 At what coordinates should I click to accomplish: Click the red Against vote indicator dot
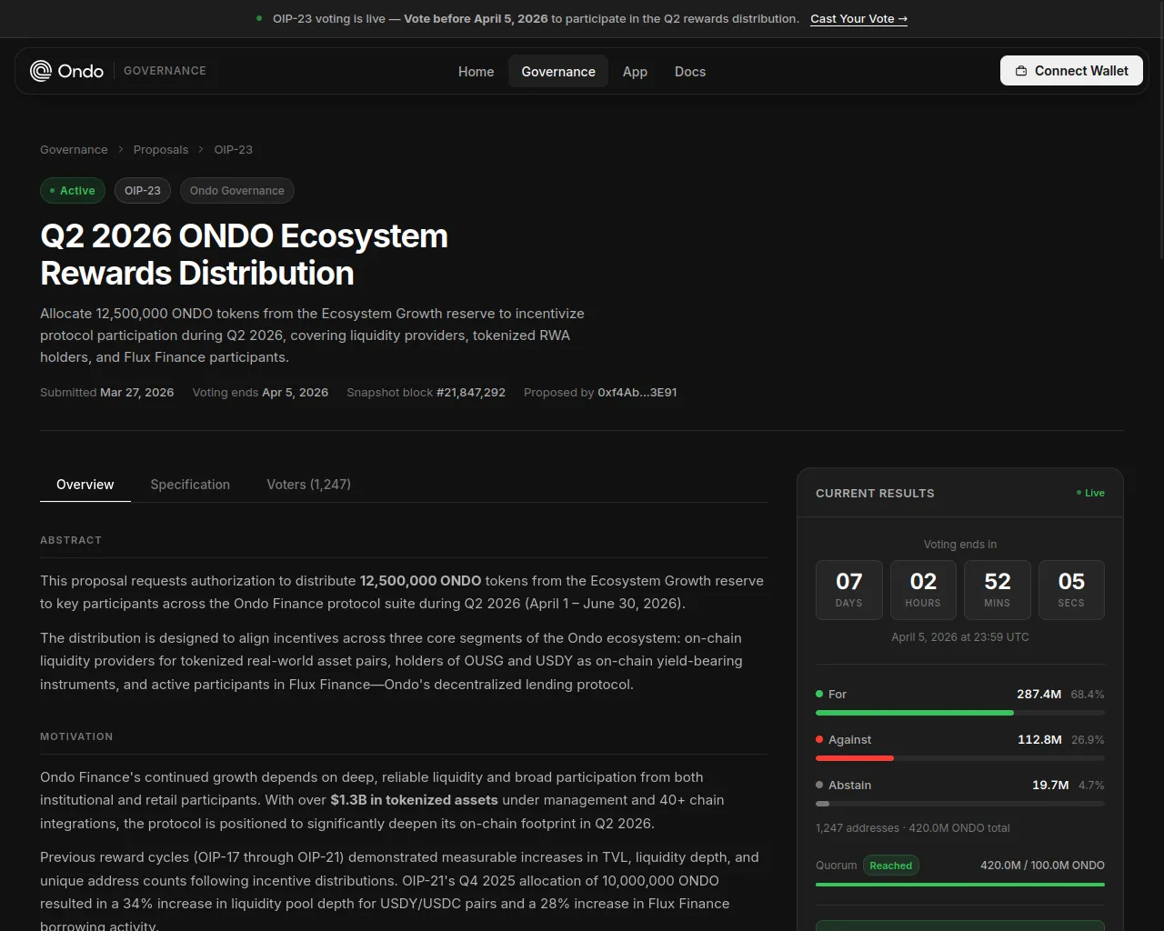point(819,739)
